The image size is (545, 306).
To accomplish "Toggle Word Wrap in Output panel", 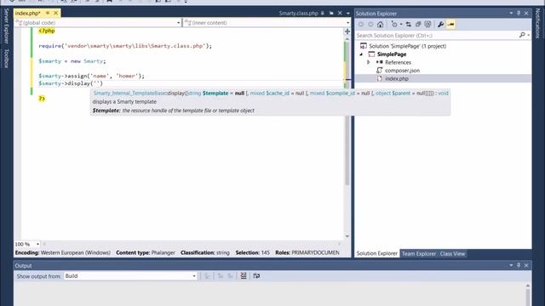I will pyautogui.click(x=256, y=275).
